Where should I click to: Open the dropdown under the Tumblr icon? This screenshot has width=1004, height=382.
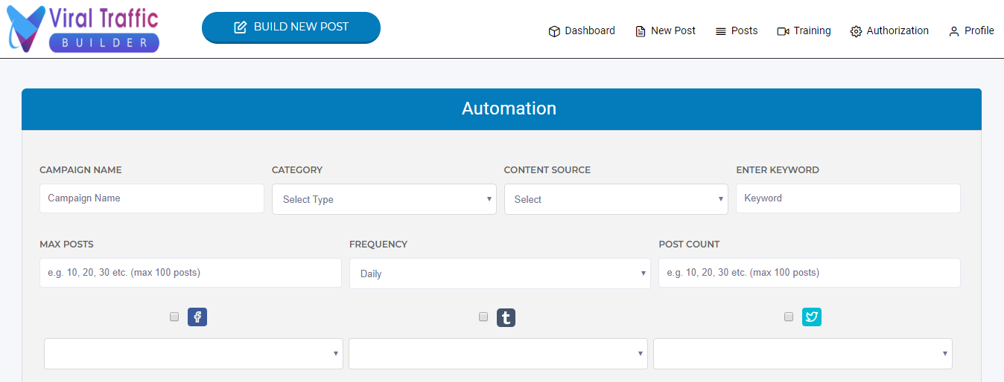tap(498, 354)
